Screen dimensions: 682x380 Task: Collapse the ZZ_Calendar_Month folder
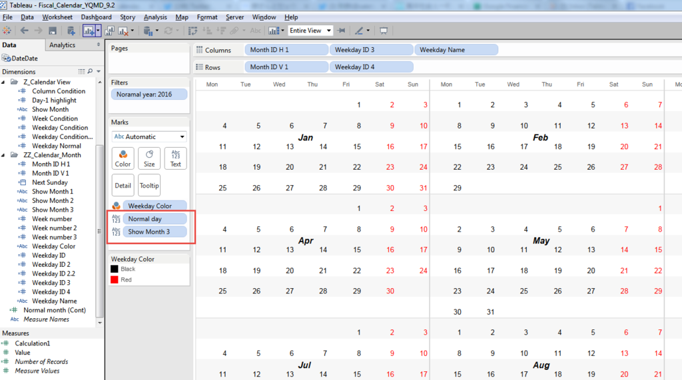[3, 155]
